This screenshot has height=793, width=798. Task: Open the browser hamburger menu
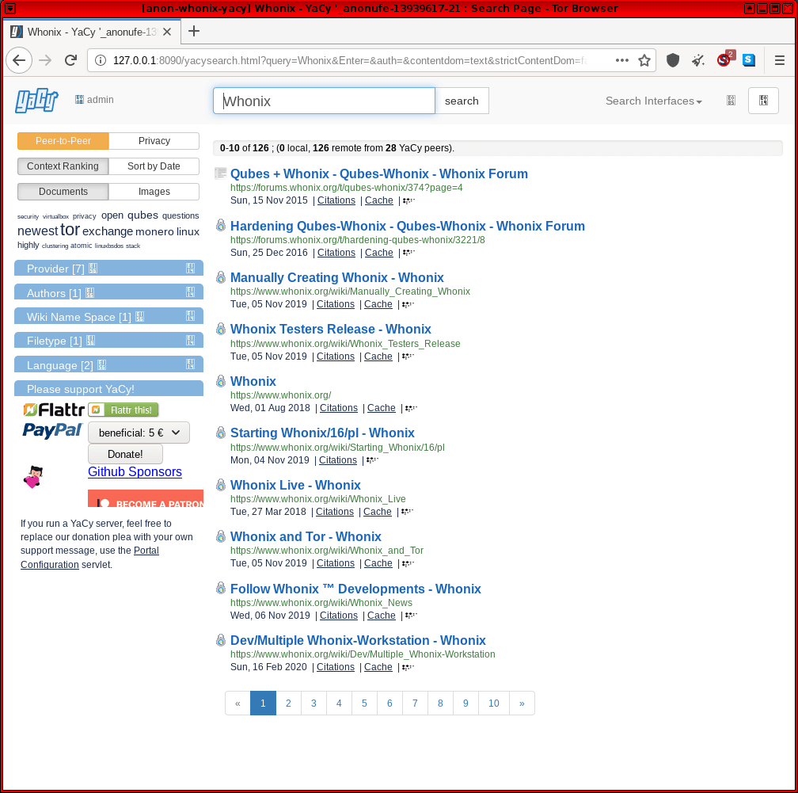(x=779, y=60)
